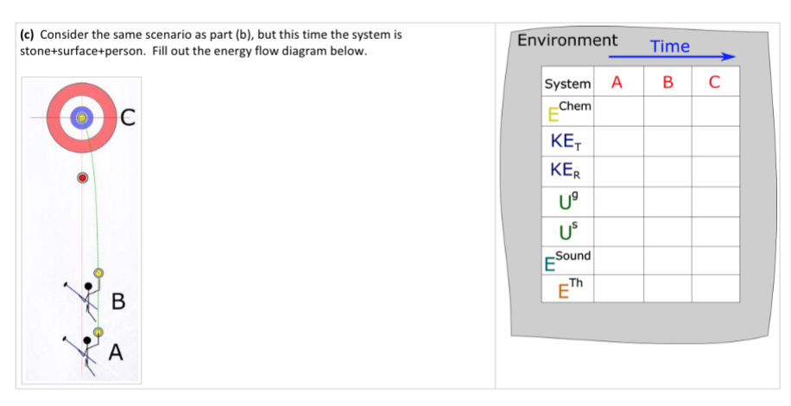Click the E Sound cell under column C

715,261
